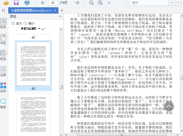The image size is (183, 136).
Task: Open the 搜索 search sidebar panel
Action: tap(3, 103)
